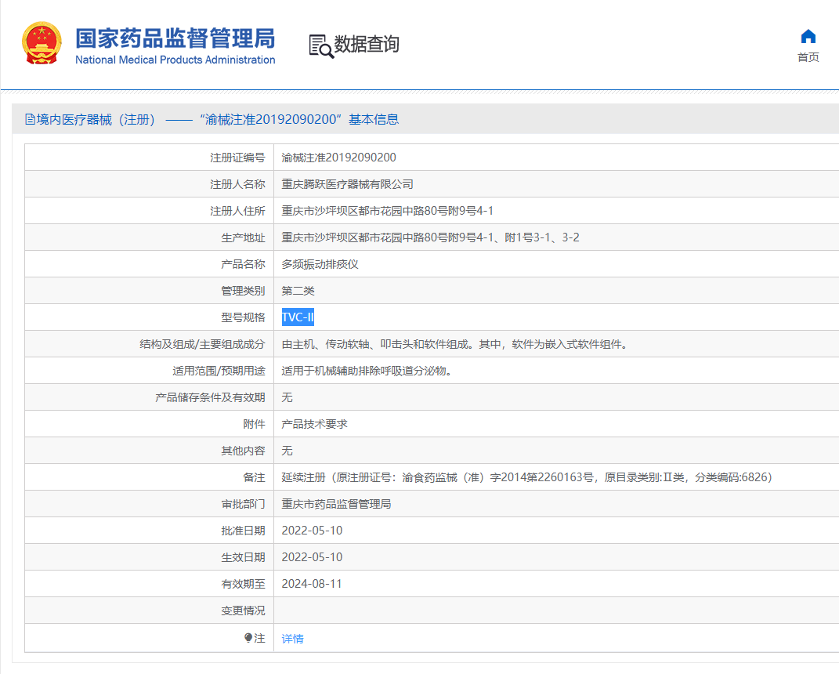Click the document icon before 境内医疗器械
Screen dimensions: 839x674
[x=30, y=119]
